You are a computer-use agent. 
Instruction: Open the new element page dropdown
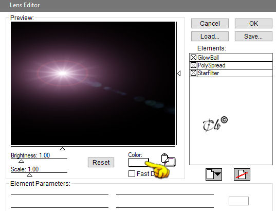214,174
